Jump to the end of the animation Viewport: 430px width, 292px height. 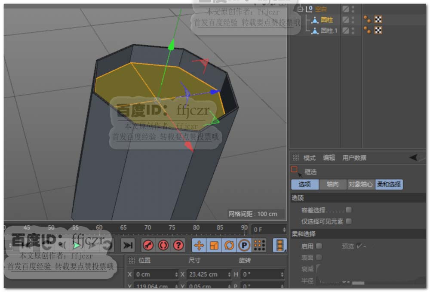tap(128, 245)
